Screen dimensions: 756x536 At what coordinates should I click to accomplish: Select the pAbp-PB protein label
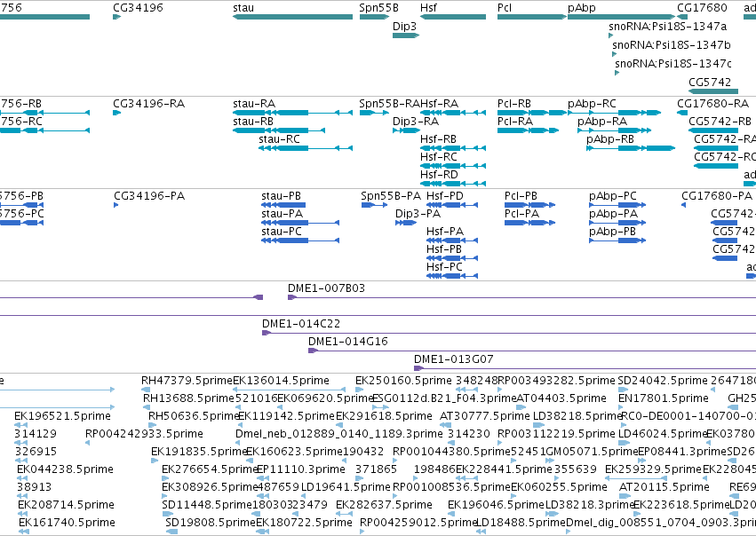point(612,232)
